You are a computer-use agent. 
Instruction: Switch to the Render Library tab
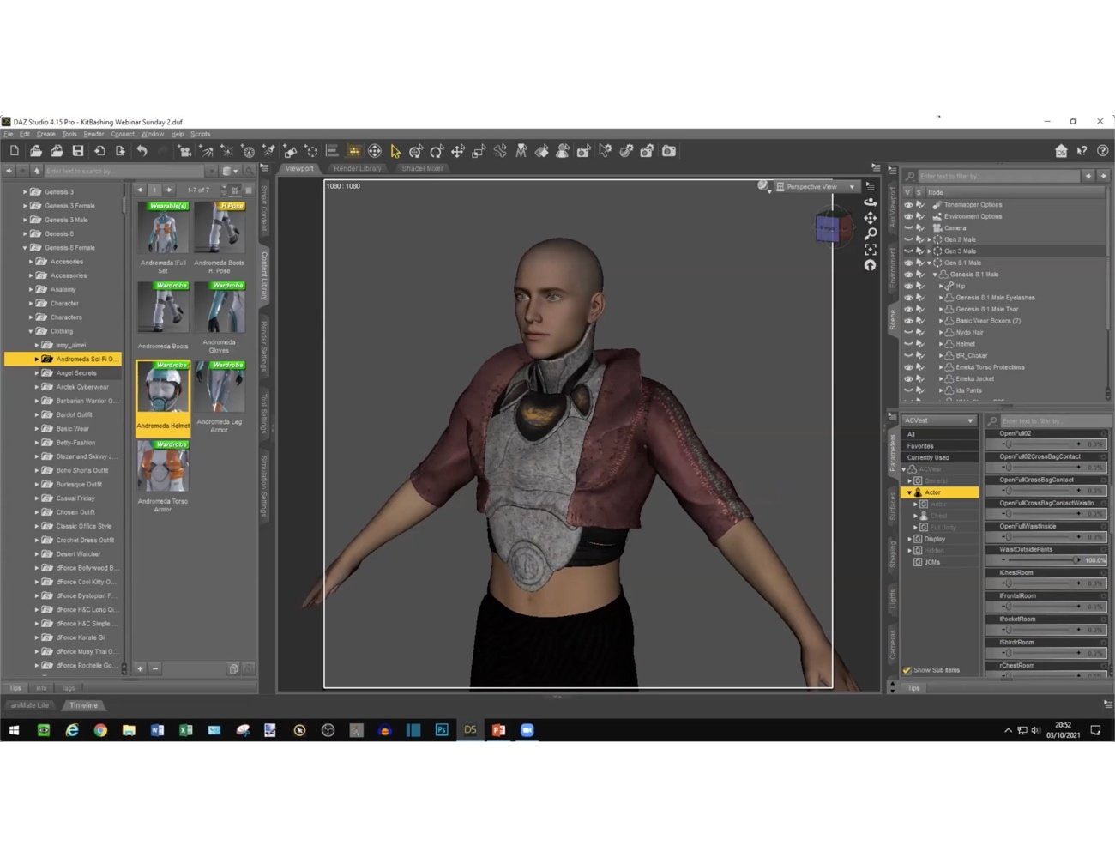coord(357,168)
